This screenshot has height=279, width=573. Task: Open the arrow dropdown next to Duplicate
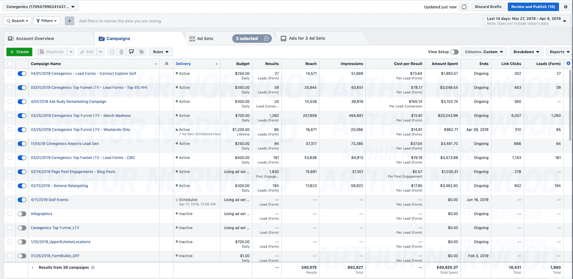pyautogui.click(x=71, y=52)
